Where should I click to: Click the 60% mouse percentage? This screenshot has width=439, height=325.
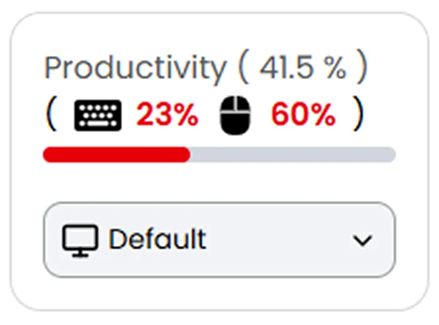pos(302,115)
